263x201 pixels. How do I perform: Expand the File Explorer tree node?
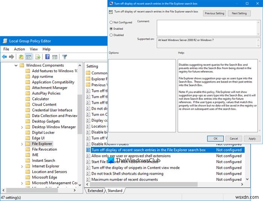coord(22,144)
